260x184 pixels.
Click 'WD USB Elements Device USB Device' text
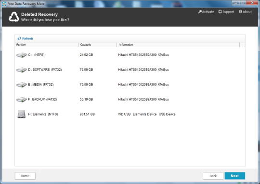(147, 114)
